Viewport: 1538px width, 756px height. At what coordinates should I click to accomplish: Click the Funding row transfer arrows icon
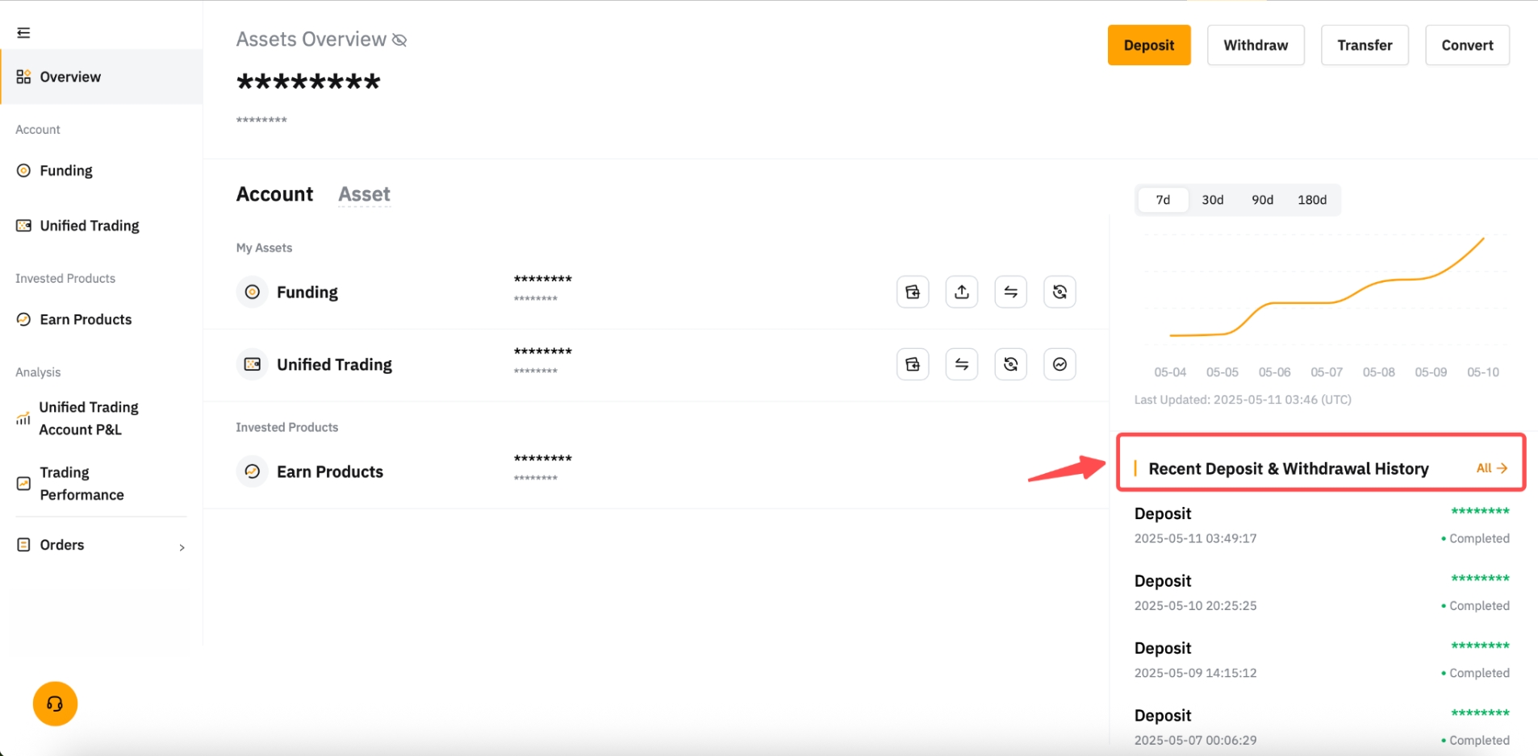1010,292
